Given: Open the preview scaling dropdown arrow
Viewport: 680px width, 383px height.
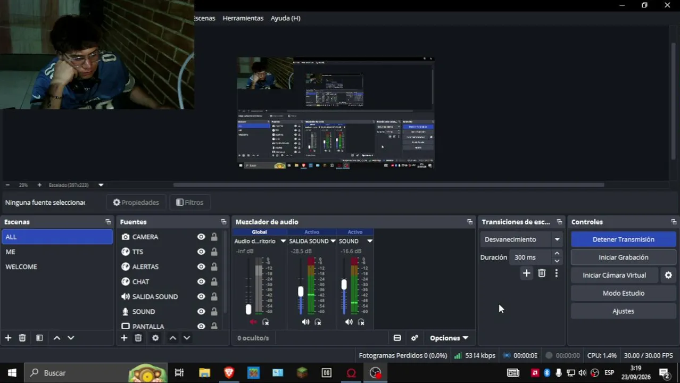Looking at the screenshot, I should (x=101, y=185).
